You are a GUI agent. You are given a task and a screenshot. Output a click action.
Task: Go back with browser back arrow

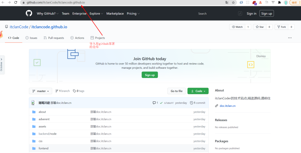pos(3,3)
